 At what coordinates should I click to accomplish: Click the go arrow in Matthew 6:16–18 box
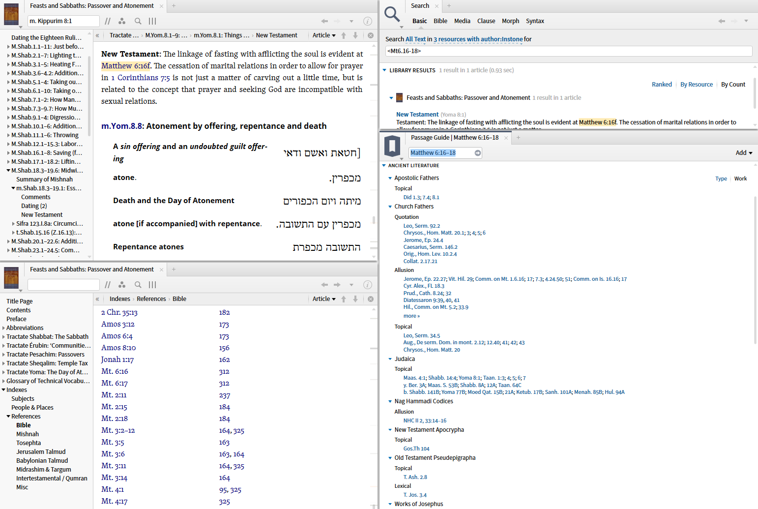tap(477, 153)
